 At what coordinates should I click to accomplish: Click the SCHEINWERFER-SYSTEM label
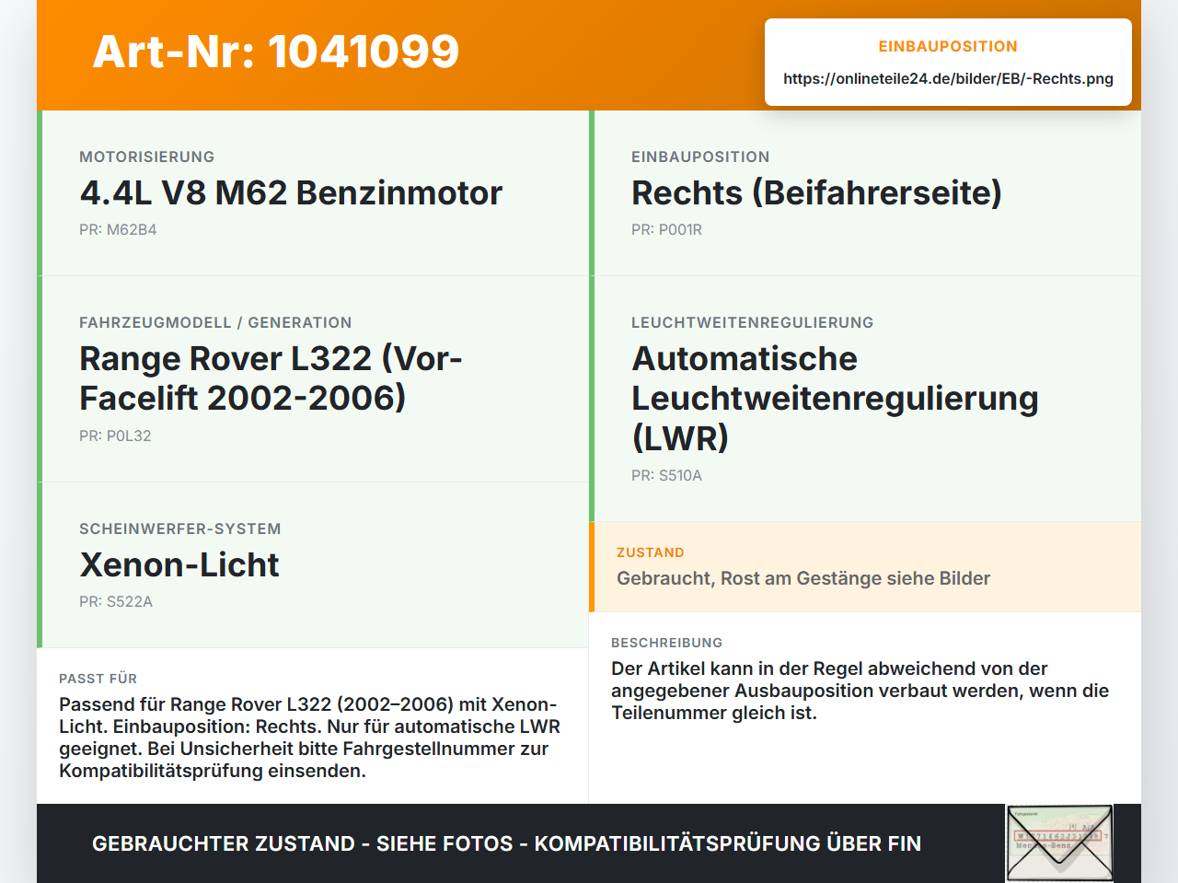click(180, 529)
